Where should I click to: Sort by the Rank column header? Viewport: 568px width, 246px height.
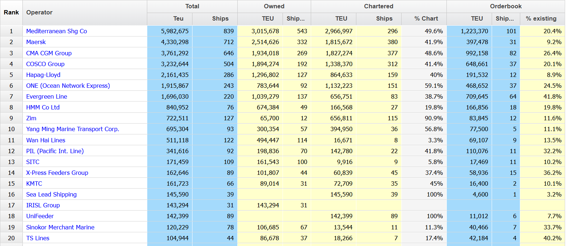(x=11, y=13)
